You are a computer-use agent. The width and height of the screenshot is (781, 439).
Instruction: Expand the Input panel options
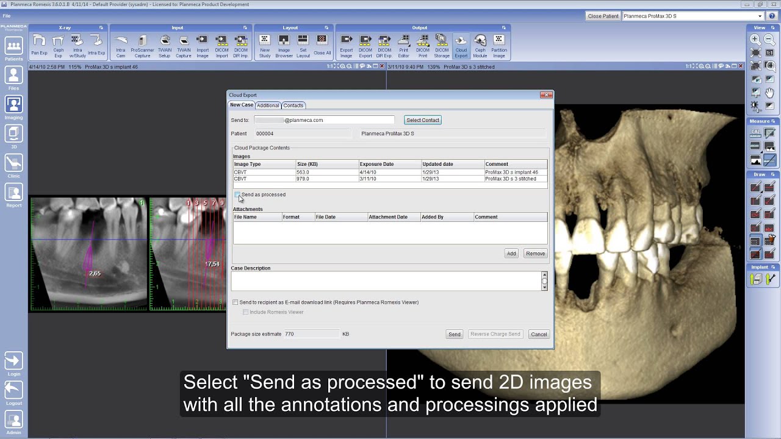tap(245, 27)
